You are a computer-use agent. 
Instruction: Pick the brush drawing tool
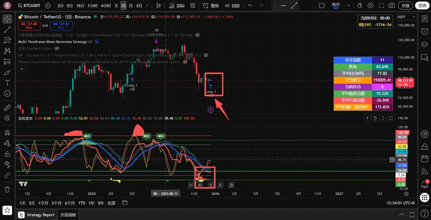[x=8, y=72]
